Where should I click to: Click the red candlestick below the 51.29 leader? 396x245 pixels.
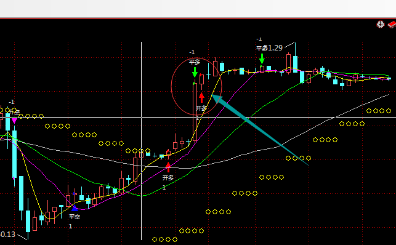pyautogui.click(x=288, y=63)
